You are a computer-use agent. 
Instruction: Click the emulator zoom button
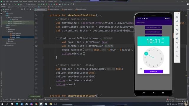coord(177,43)
